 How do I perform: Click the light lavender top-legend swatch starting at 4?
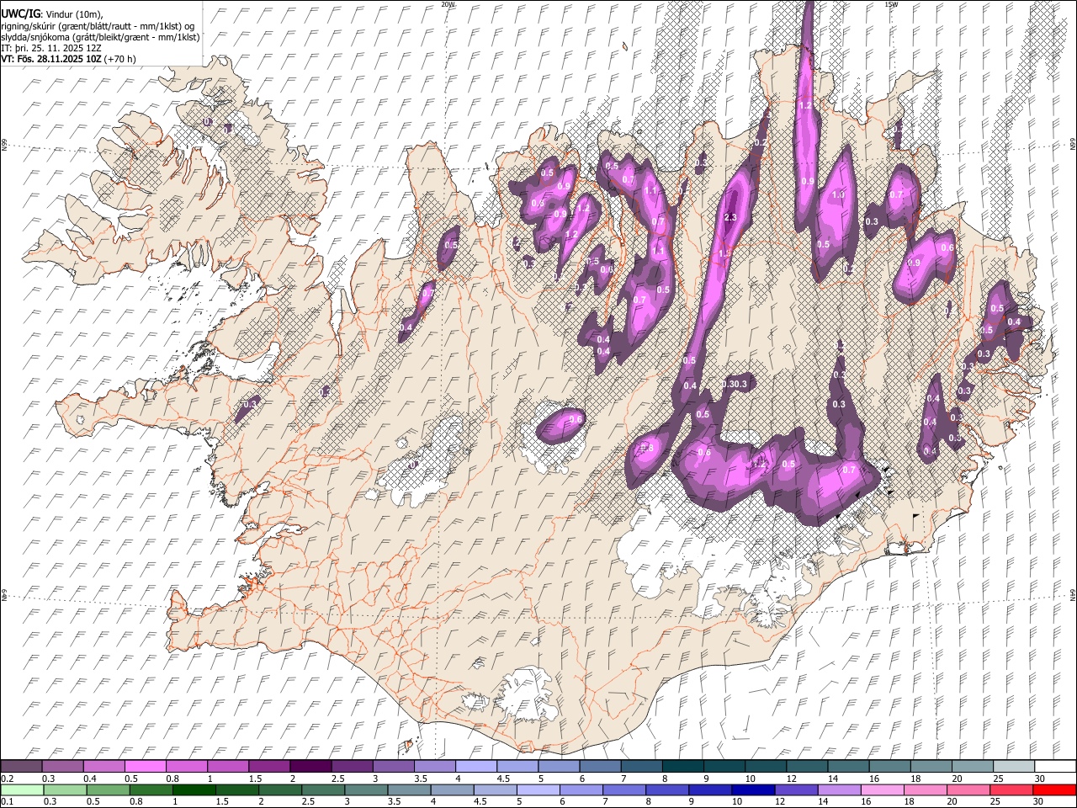point(475,766)
